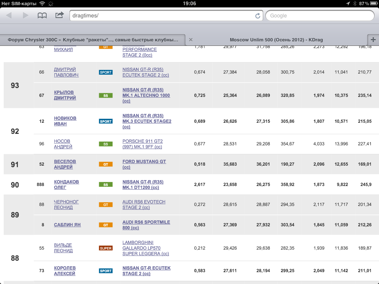Tap the location services arrow icon
The image size is (379, 284).
348,3
